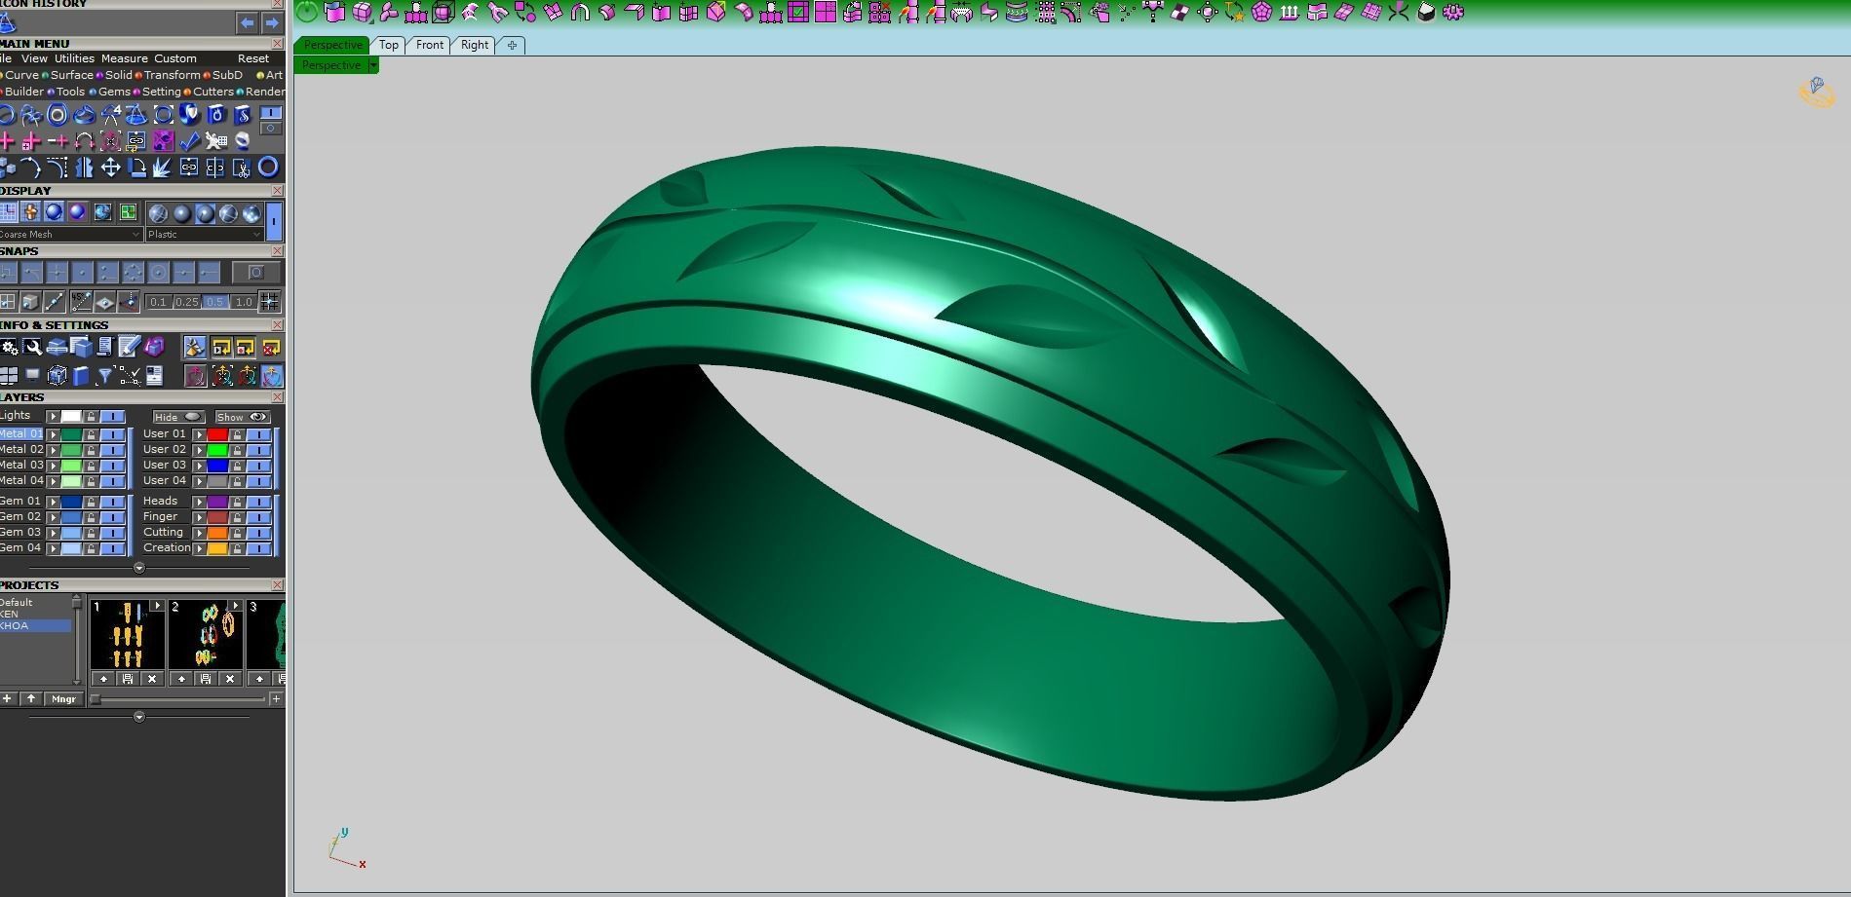1851x897 pixels.
Task: Click the Plastic material sphere icon
Action: point(205,214)
